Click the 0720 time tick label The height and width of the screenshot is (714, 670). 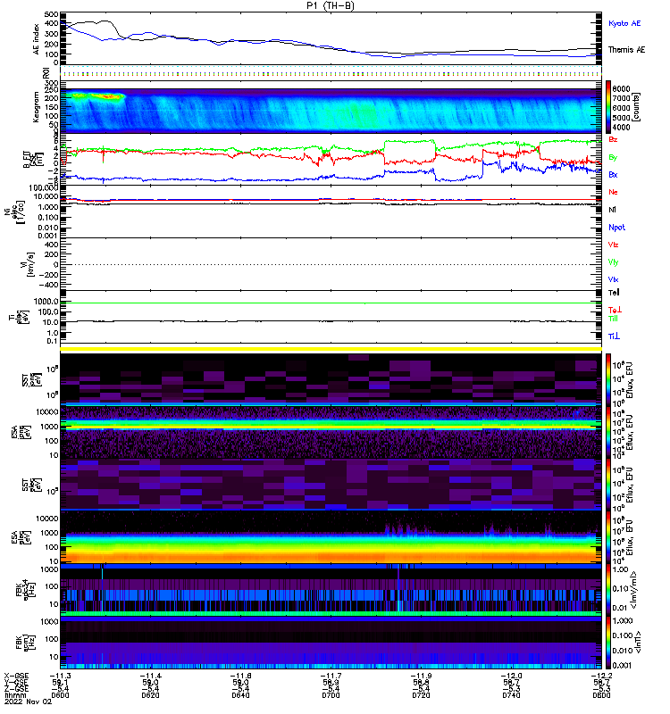421,695
